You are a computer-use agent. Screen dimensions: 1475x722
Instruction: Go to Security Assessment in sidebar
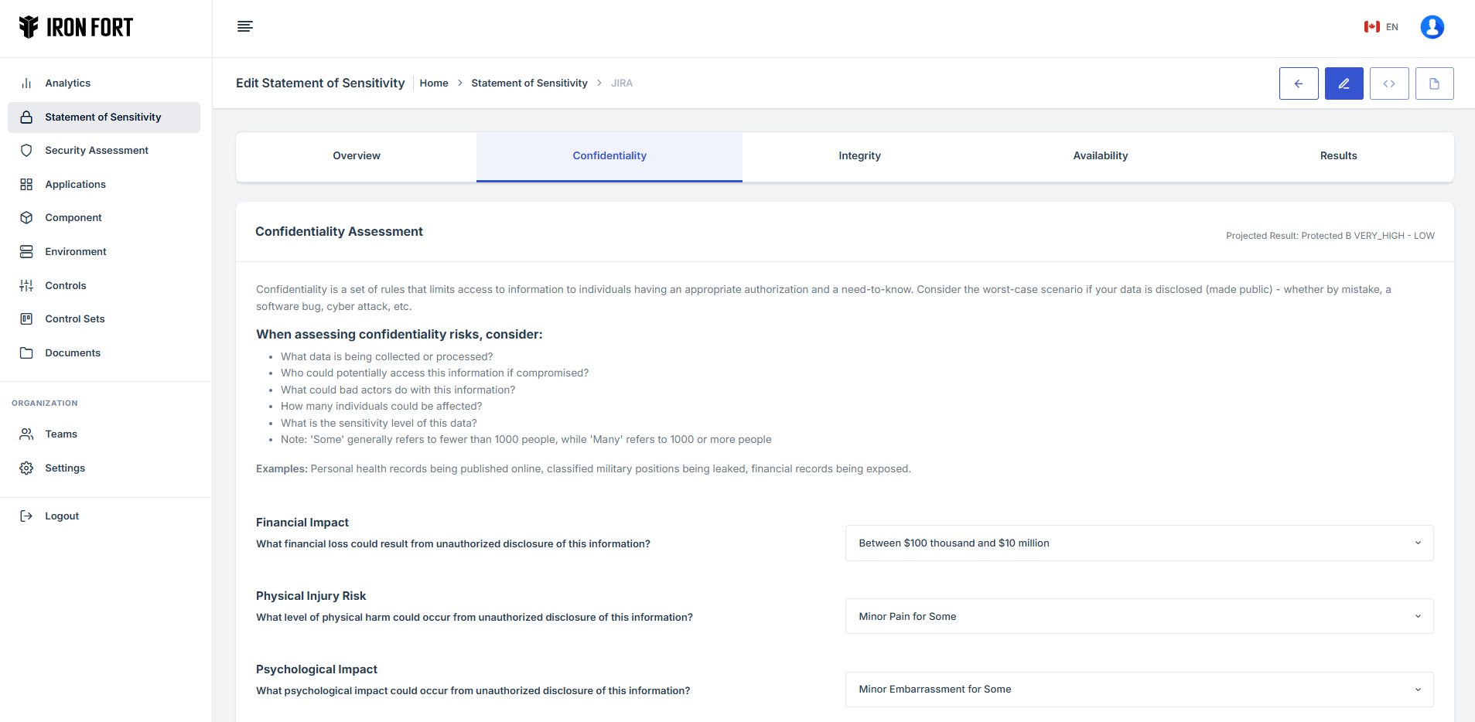(x=96, y=151)
